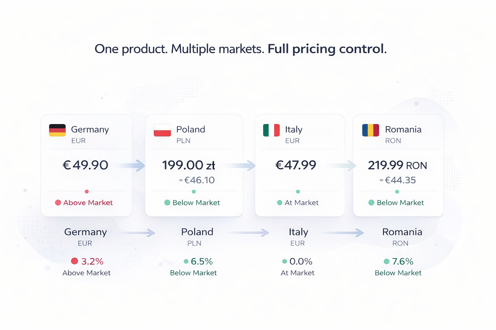
Task: Click the Germany flag icon
Action: tap(57, 130)
